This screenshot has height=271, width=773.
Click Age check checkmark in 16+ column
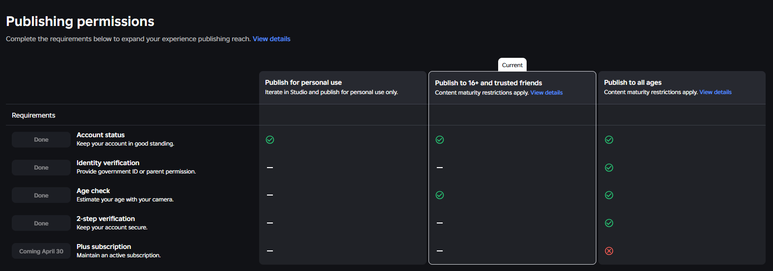click(x=440, y=195)
